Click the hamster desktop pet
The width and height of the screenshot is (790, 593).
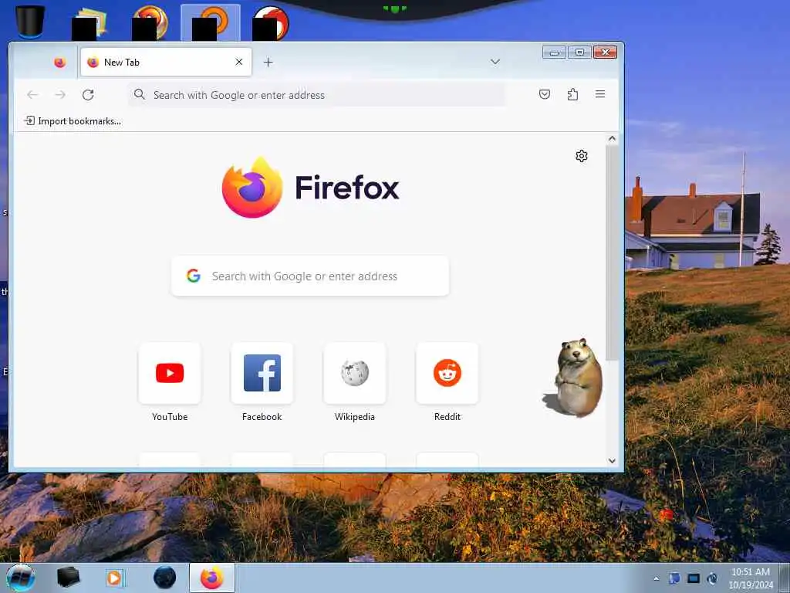(577, 378)
